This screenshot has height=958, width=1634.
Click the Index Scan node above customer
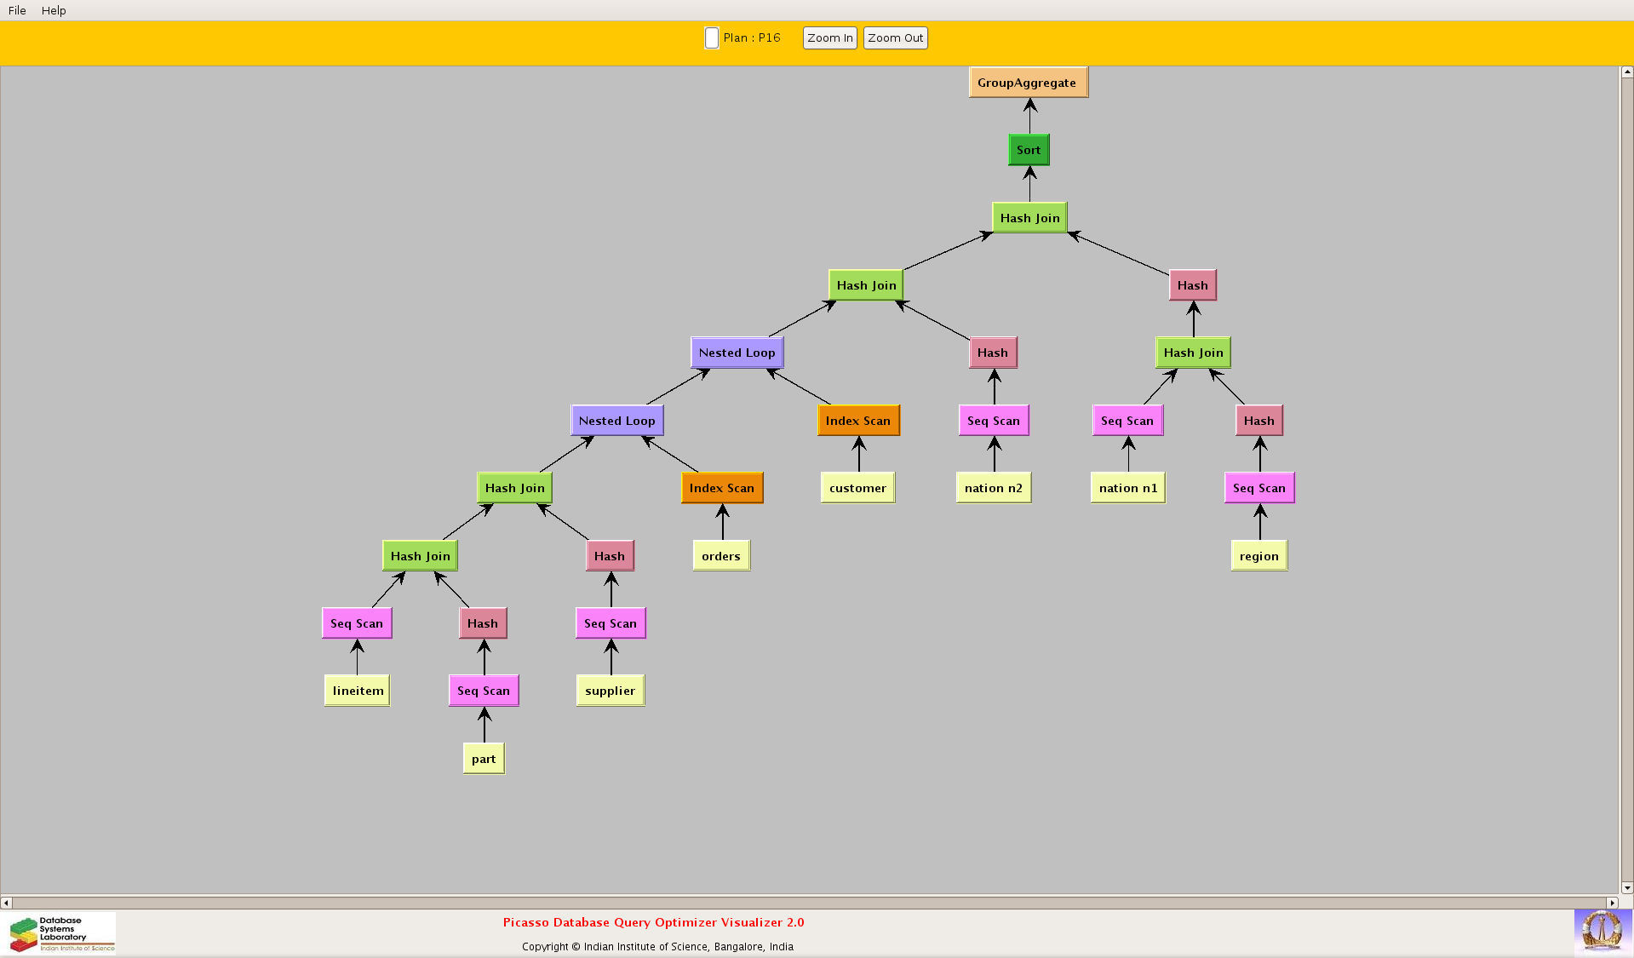pos(857,421)
